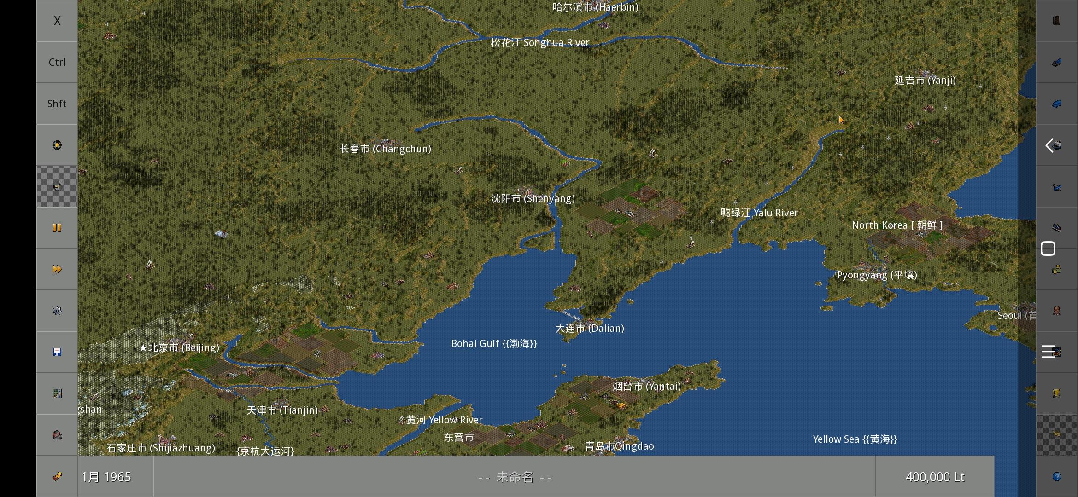Image resolution: width=1078 pixels, height=497 pixels.
Task: Pause the game
Action: pos(57,228)
